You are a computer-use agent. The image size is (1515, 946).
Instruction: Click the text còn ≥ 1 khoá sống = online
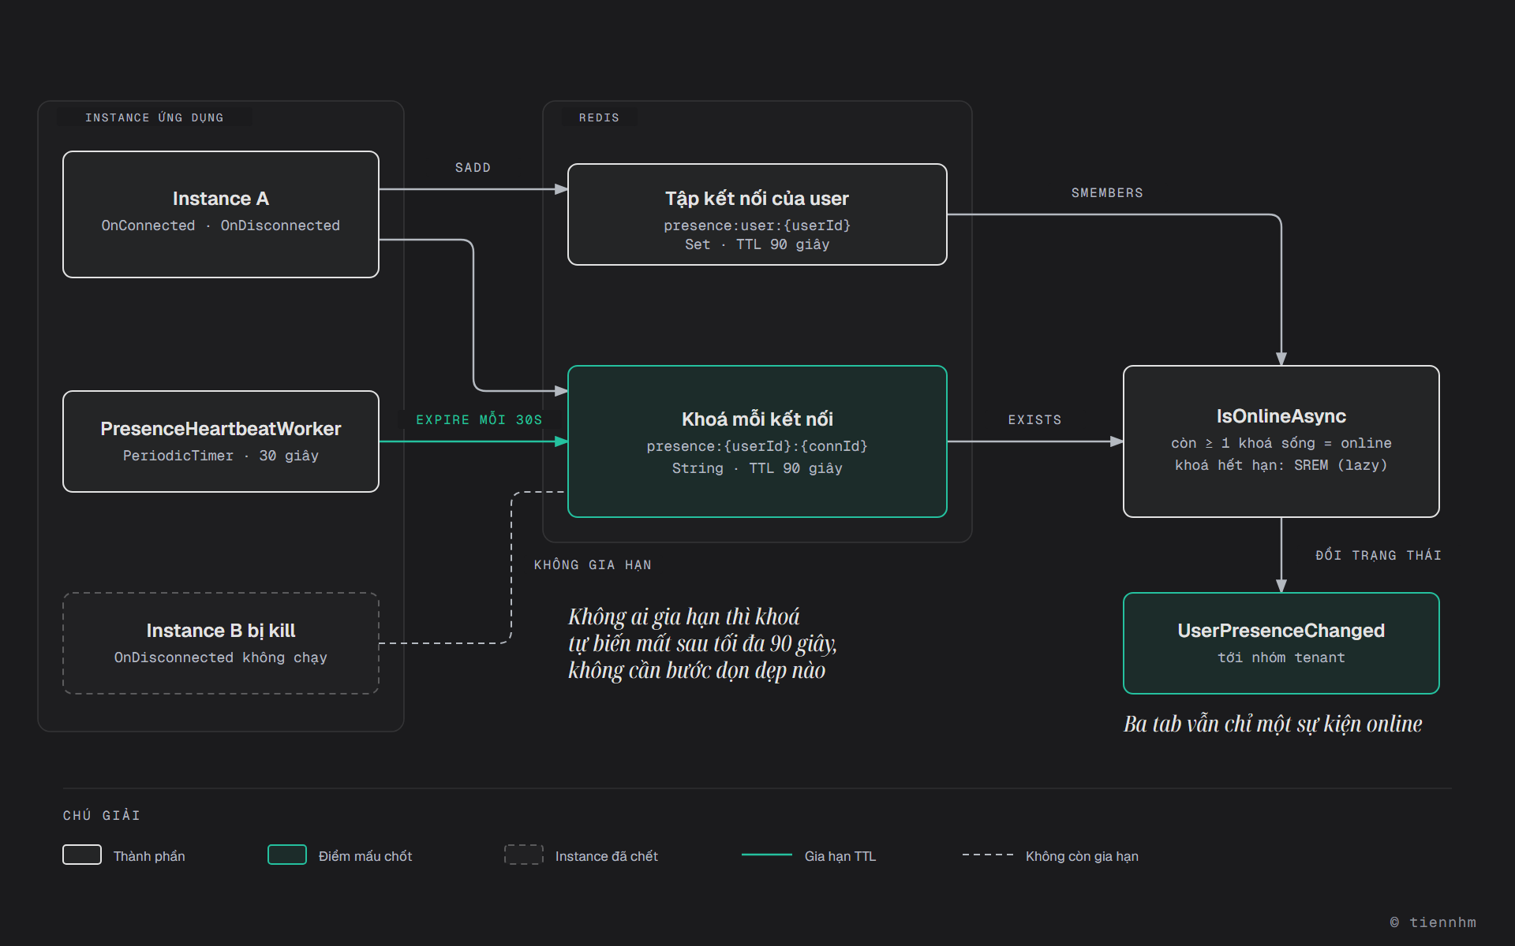click(1281, 443)
